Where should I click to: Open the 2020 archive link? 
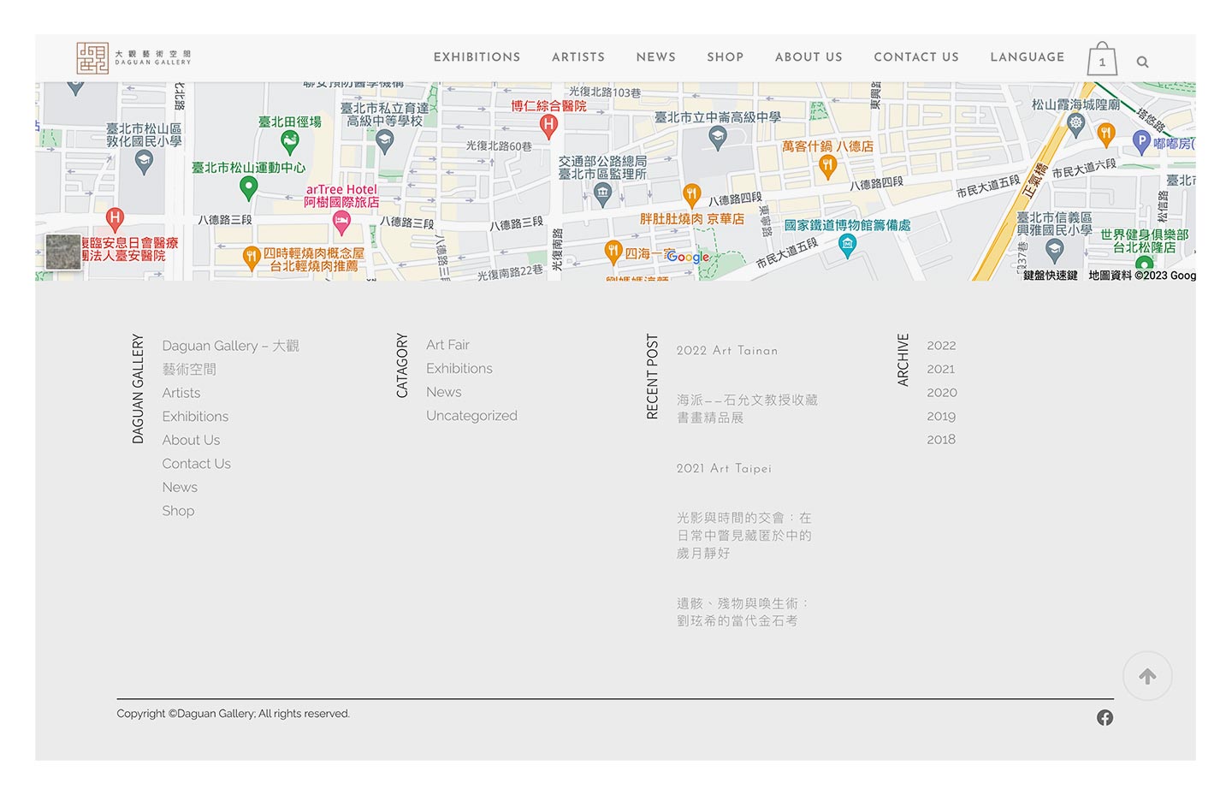(x=941, y=392)
